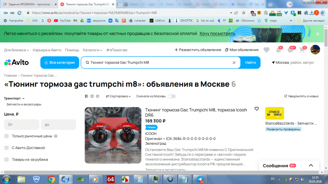Viewport: 328px width, 184px height.
Task: Open the YouTube bookmark
Action: point(62,20)
